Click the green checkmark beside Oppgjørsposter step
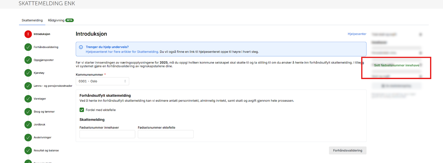This screenshot has height=163, width=443. [28, 60]
